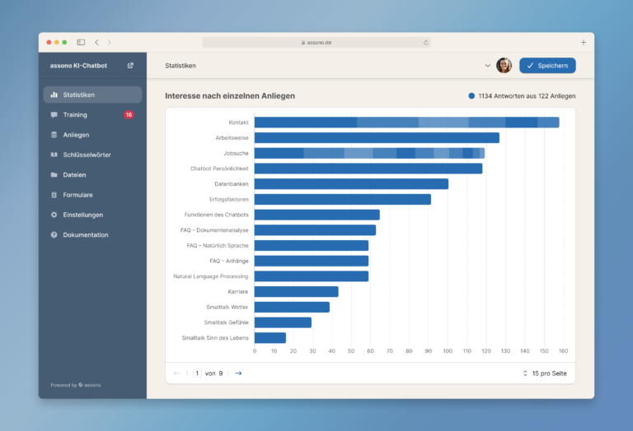Click the assono KI-Chatbot title
This screenshot has height=431, width=633.
[x=78, y=65]
